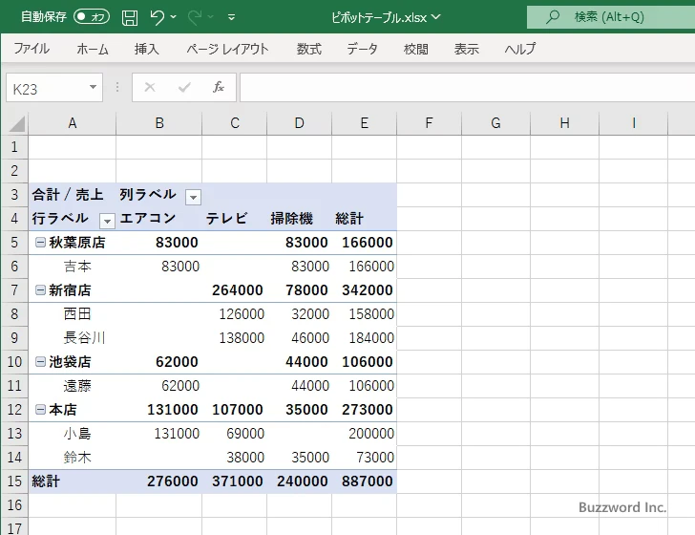The height and width of the screenshot is (535, 695).
Task: Click the 小島 row label
Action: [77, 434]
